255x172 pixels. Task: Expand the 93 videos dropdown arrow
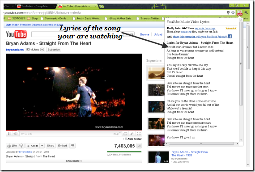[42, 50]
